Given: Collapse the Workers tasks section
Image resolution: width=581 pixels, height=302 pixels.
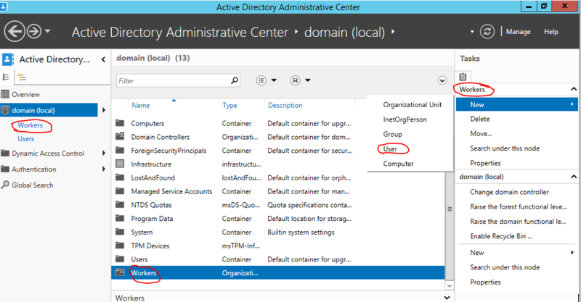Looking at the screenshot, I should (574, 89).
